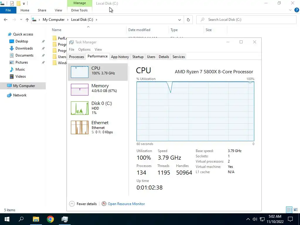Screen dimensions: 300x225
Task: Select the CPU performance graph thumbnail
Action: click(x=80, y=72)
